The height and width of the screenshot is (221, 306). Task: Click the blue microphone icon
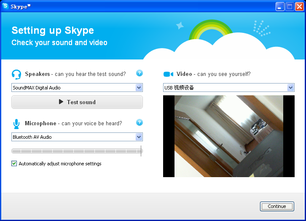pyautogui.click(x=16, y=124)
